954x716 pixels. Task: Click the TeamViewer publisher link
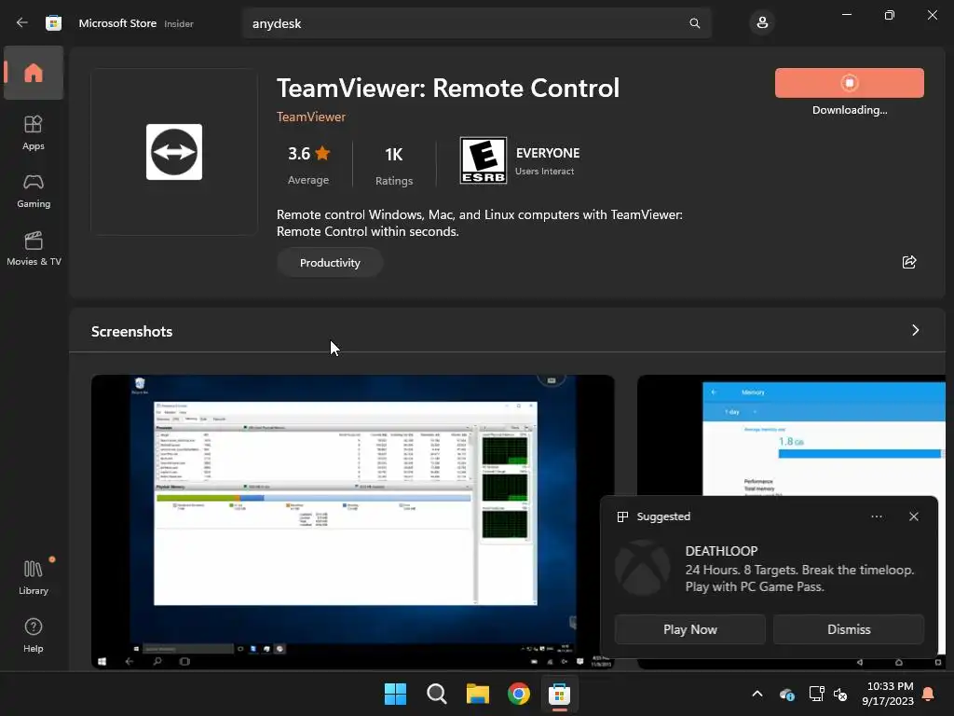point(311,117)
